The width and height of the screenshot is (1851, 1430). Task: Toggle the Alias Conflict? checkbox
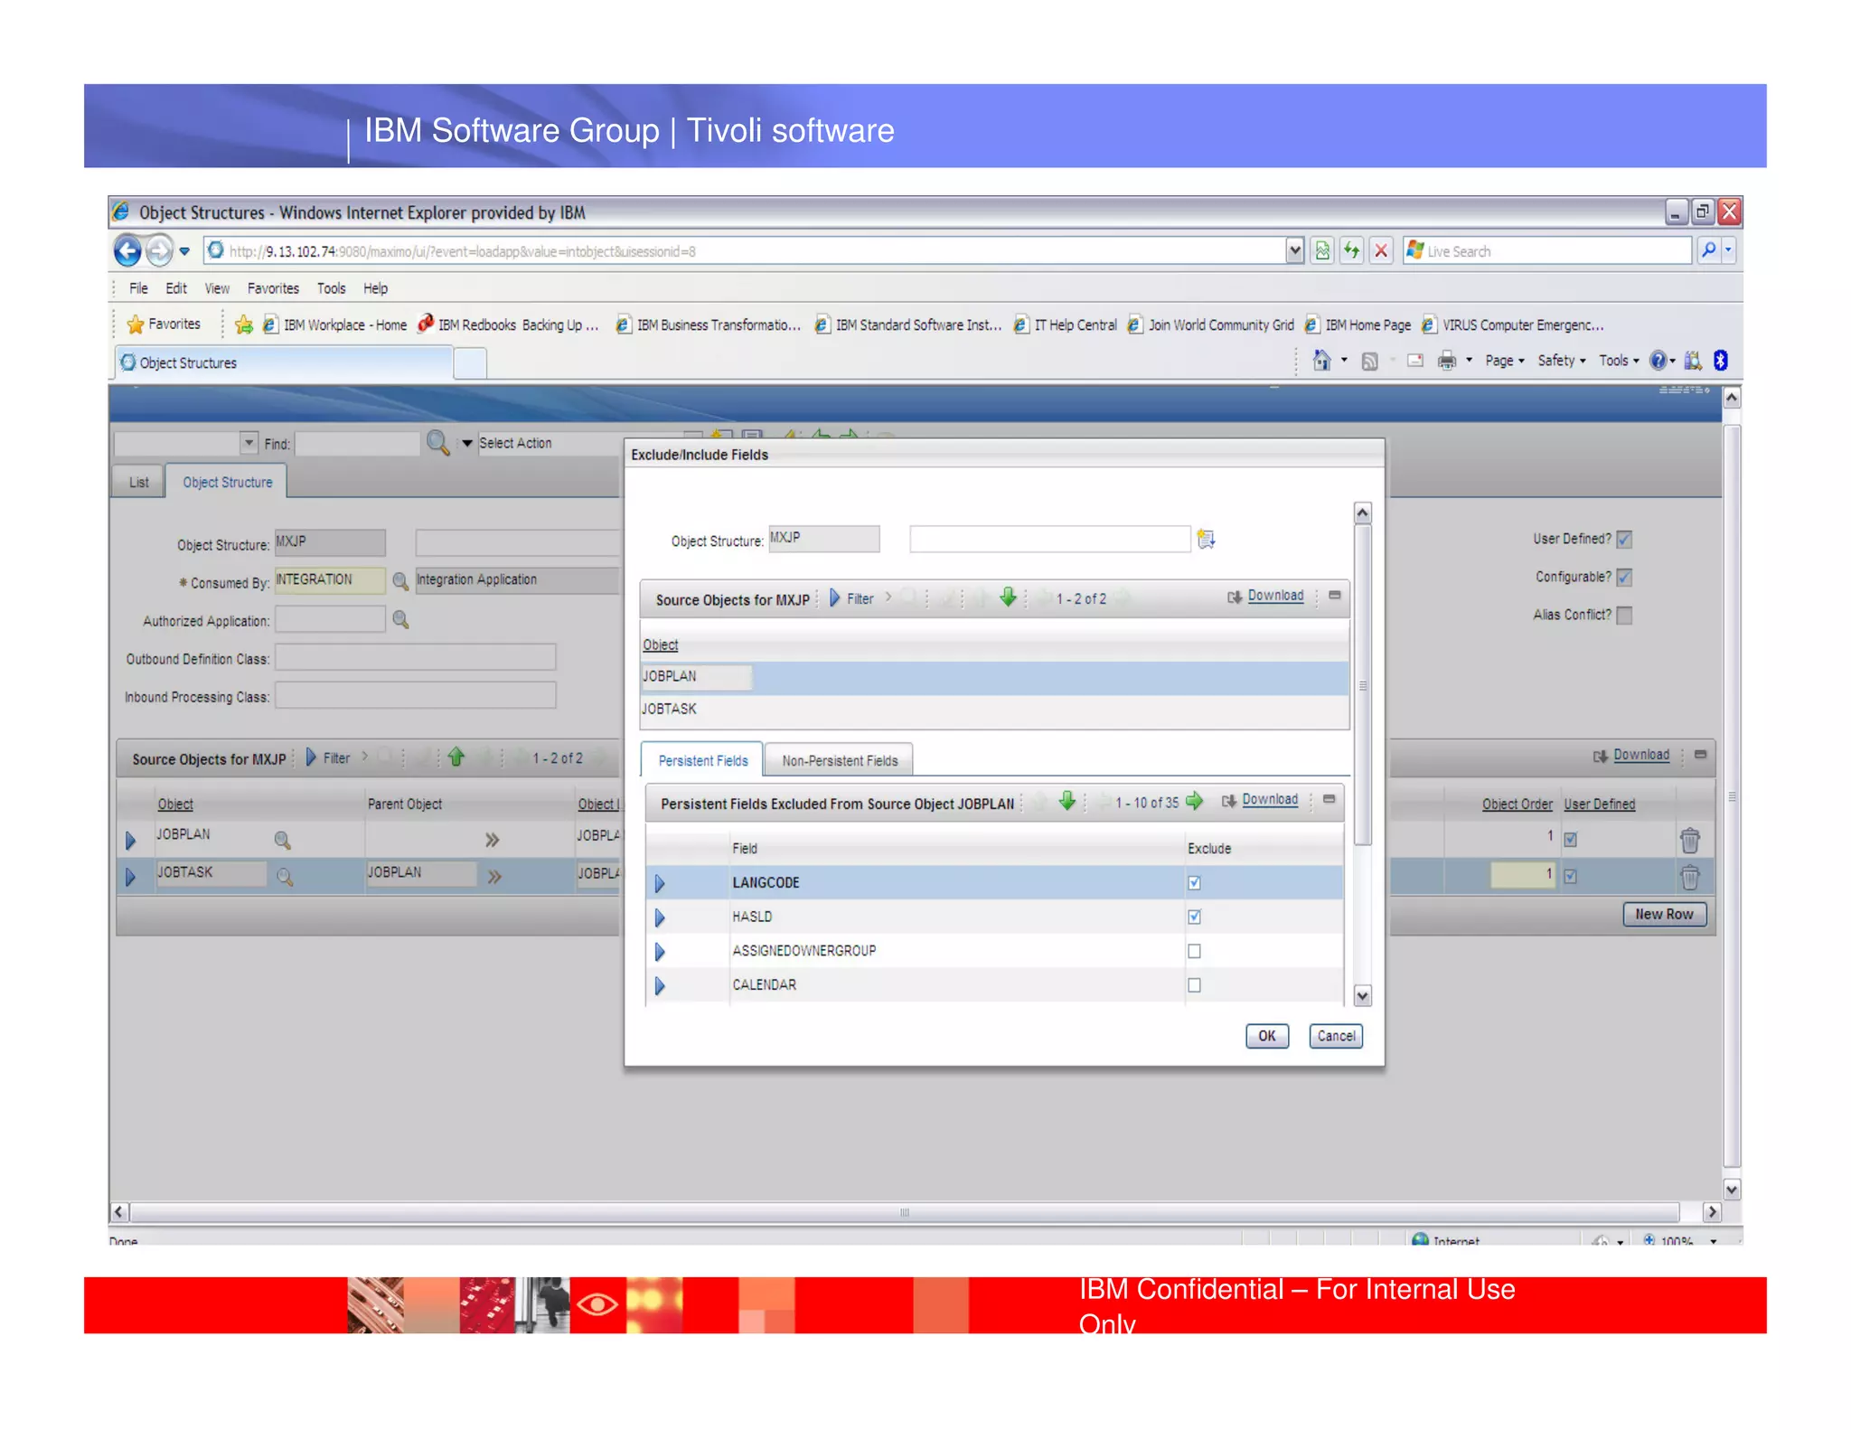1624,615
